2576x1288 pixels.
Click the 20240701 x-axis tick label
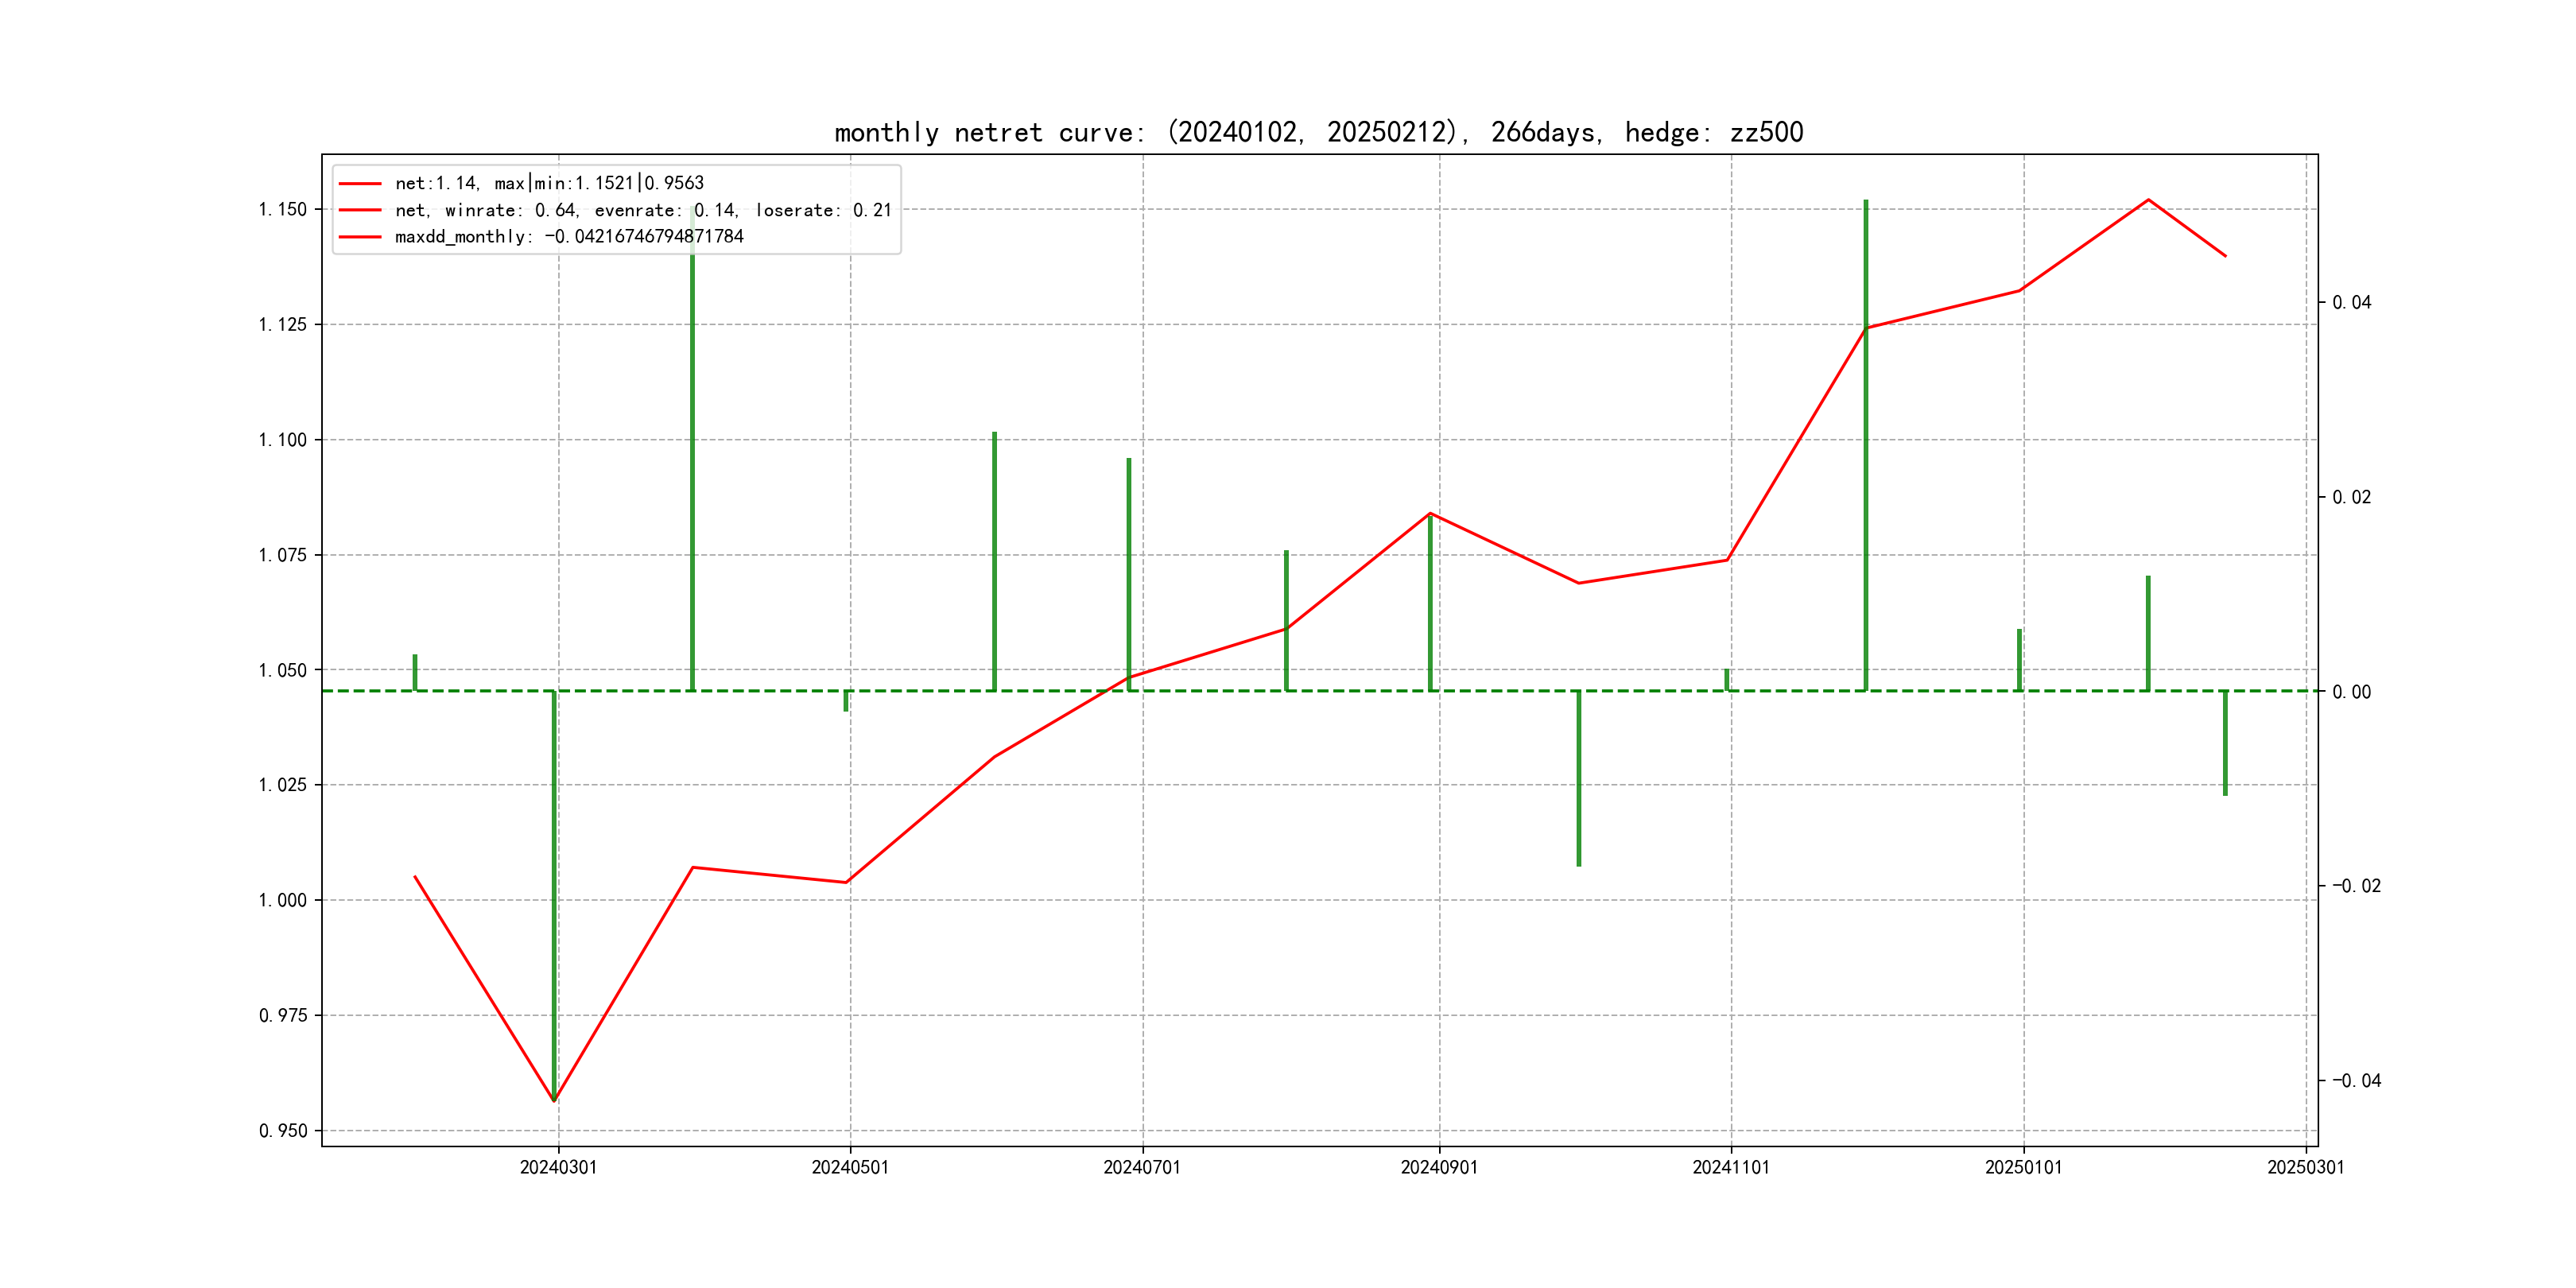pos(1142,1167)
